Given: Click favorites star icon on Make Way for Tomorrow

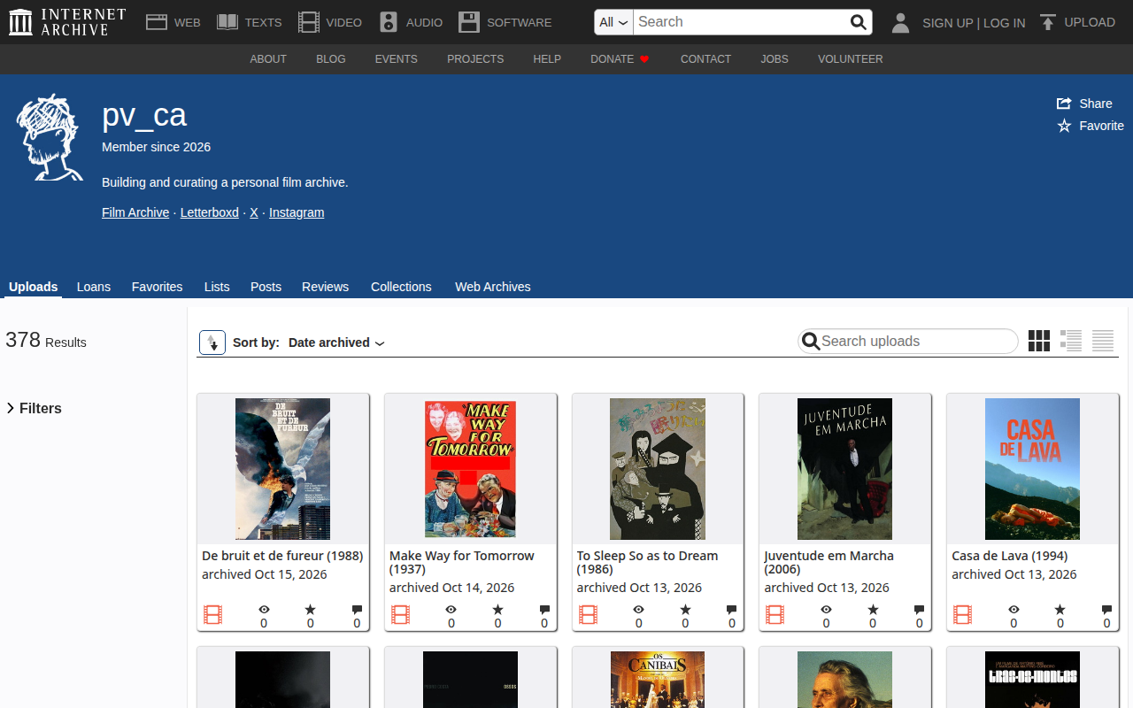Looking at the screenshot, I should pyautogui.click(x=497, y=610).
